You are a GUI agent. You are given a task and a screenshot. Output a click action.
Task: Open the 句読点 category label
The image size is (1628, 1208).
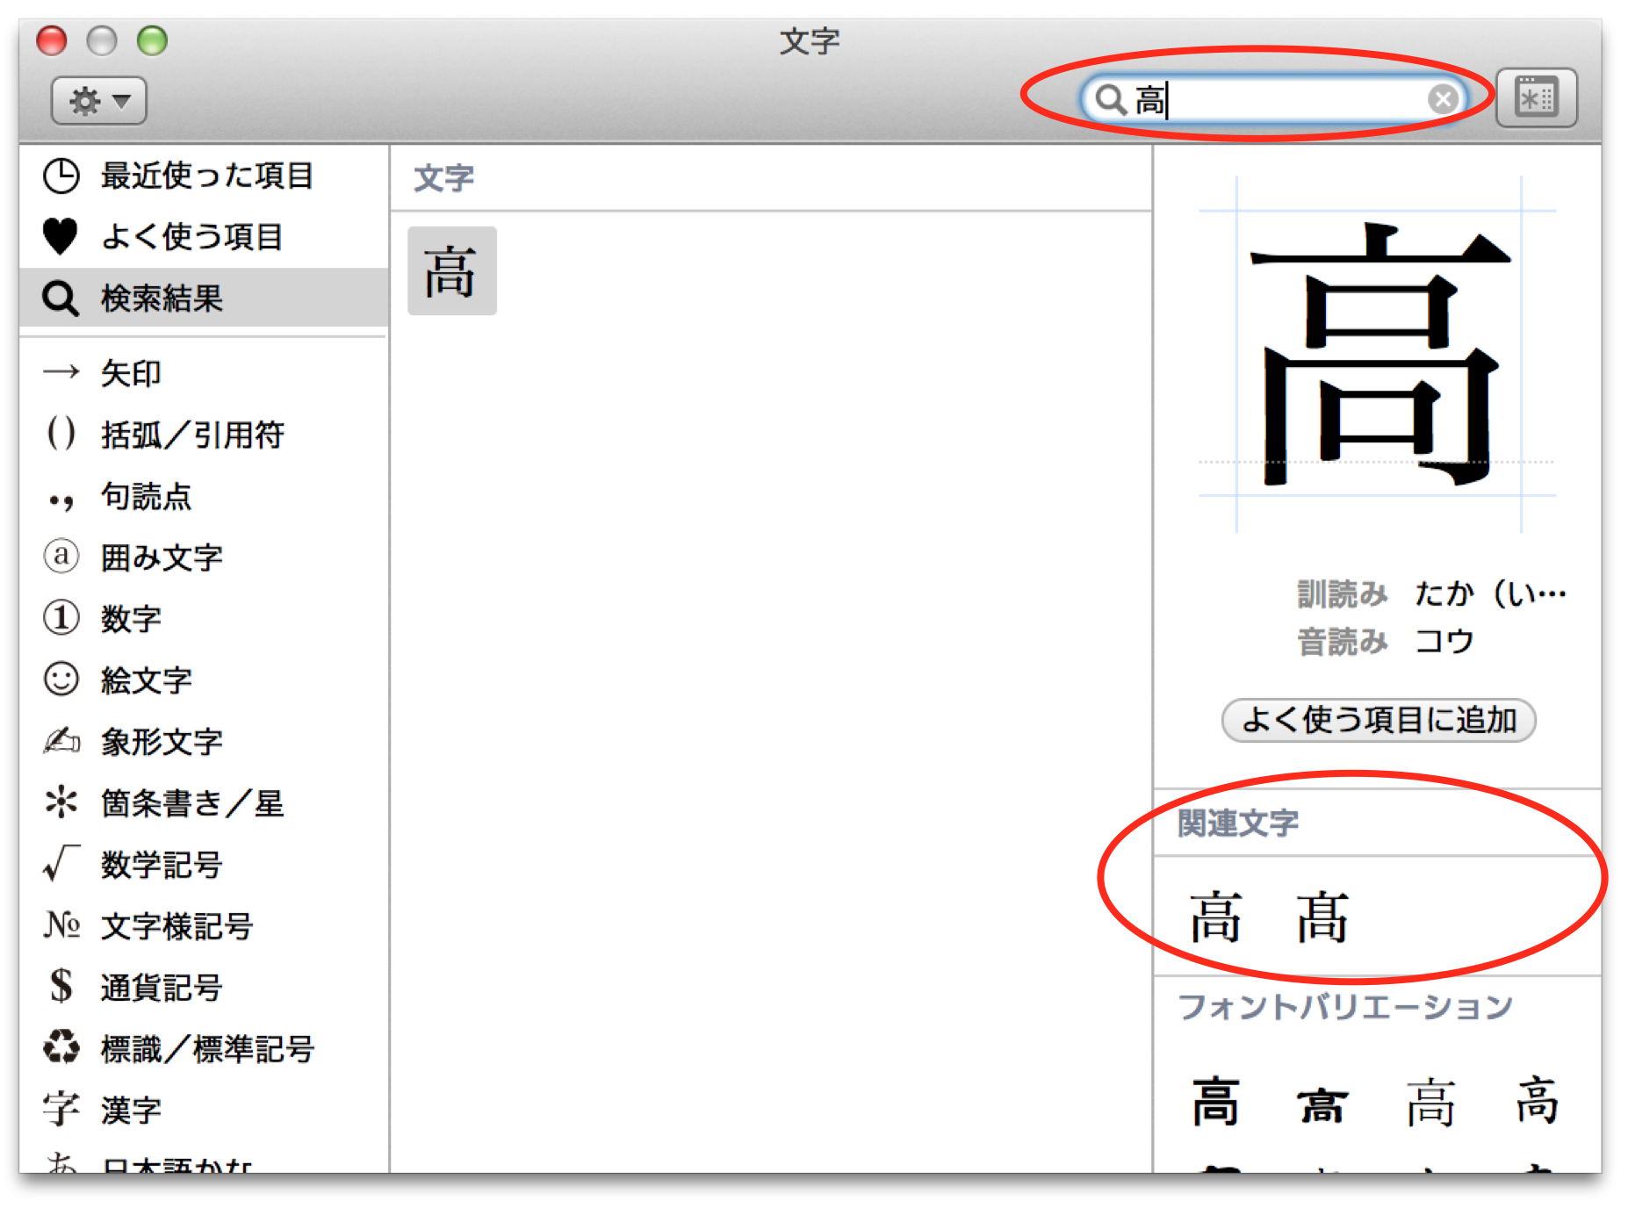pos(146,496)
